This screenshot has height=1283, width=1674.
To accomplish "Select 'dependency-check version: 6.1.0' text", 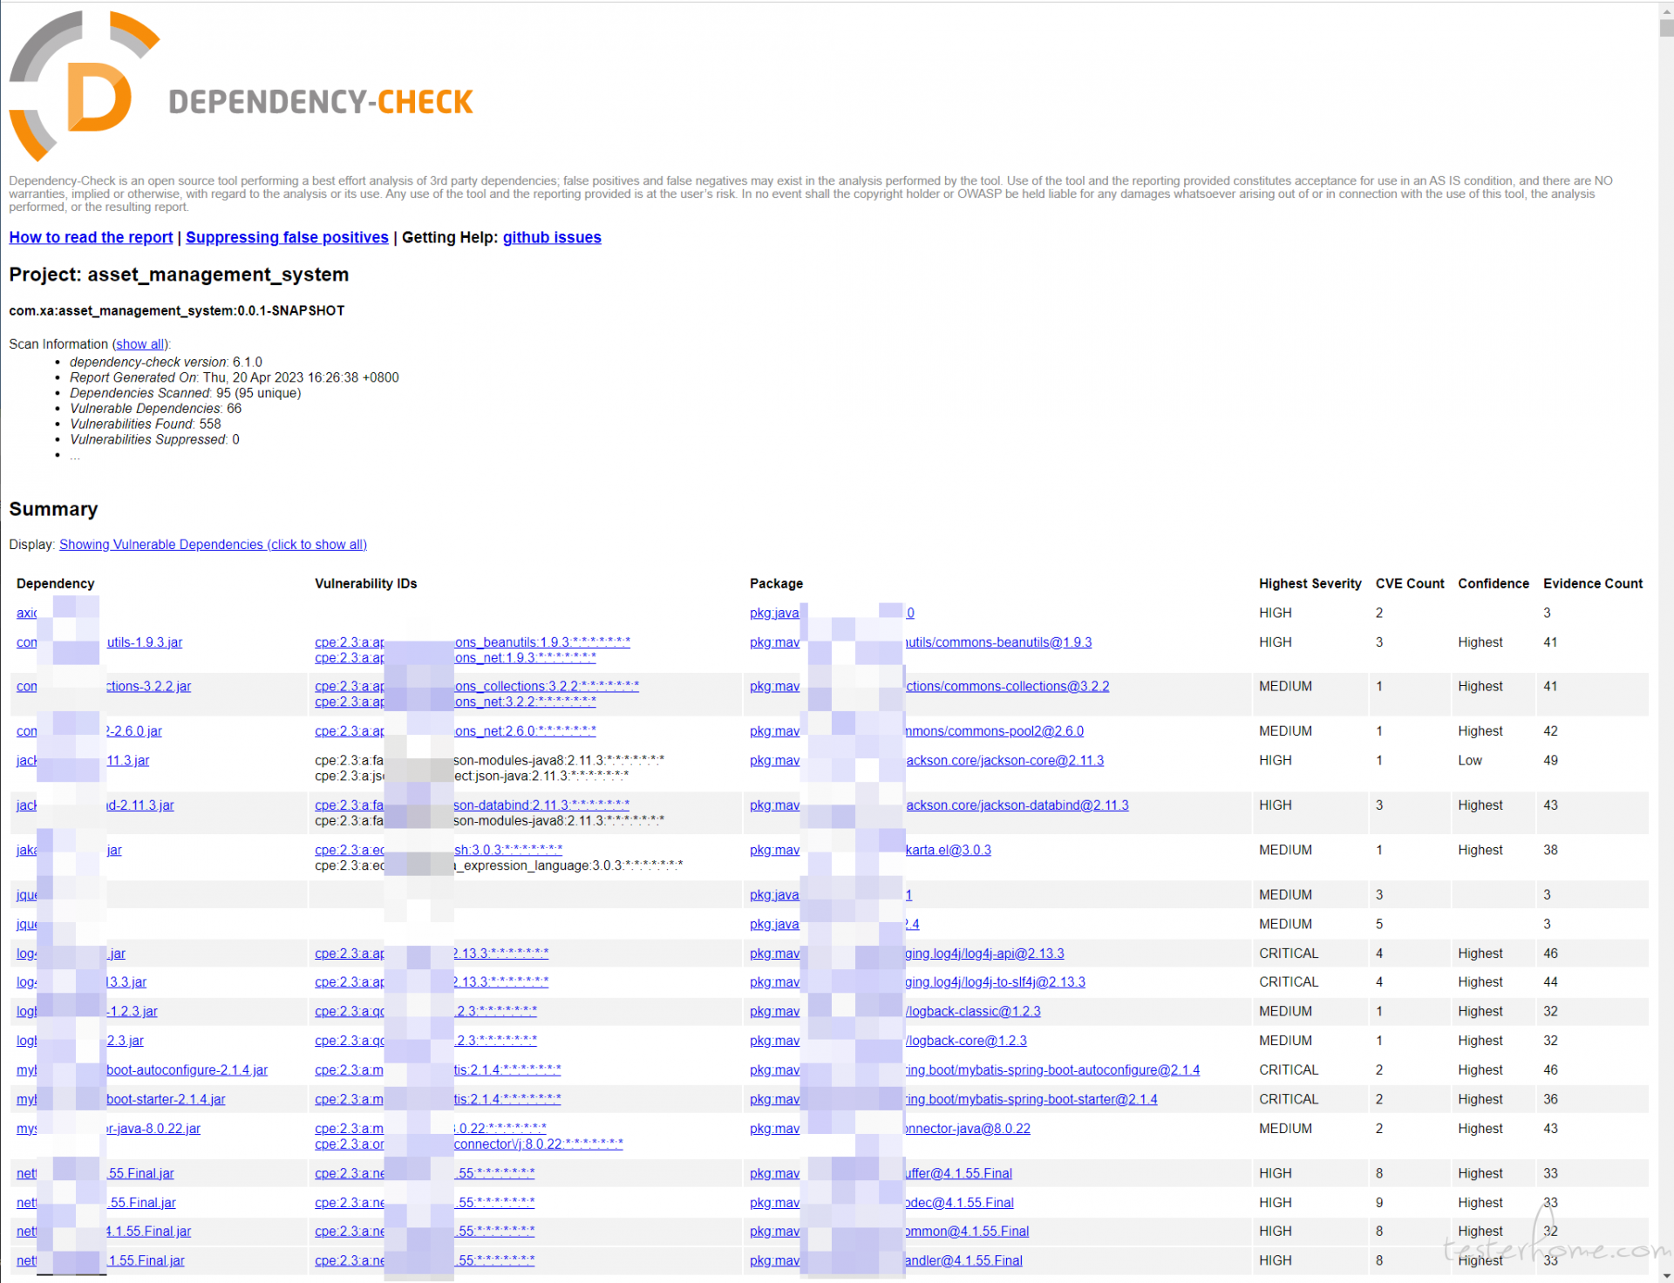I will [166, 363].
